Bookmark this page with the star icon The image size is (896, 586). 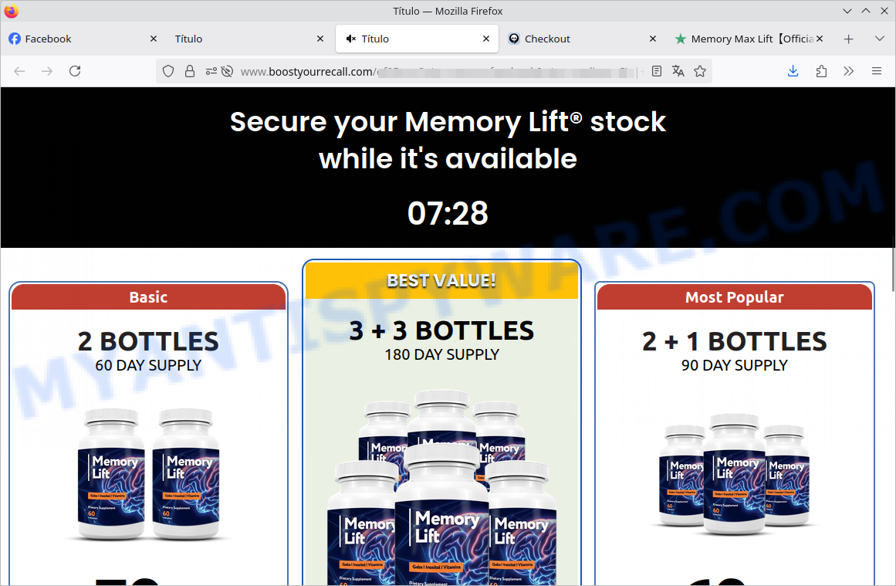pos(699,71)
